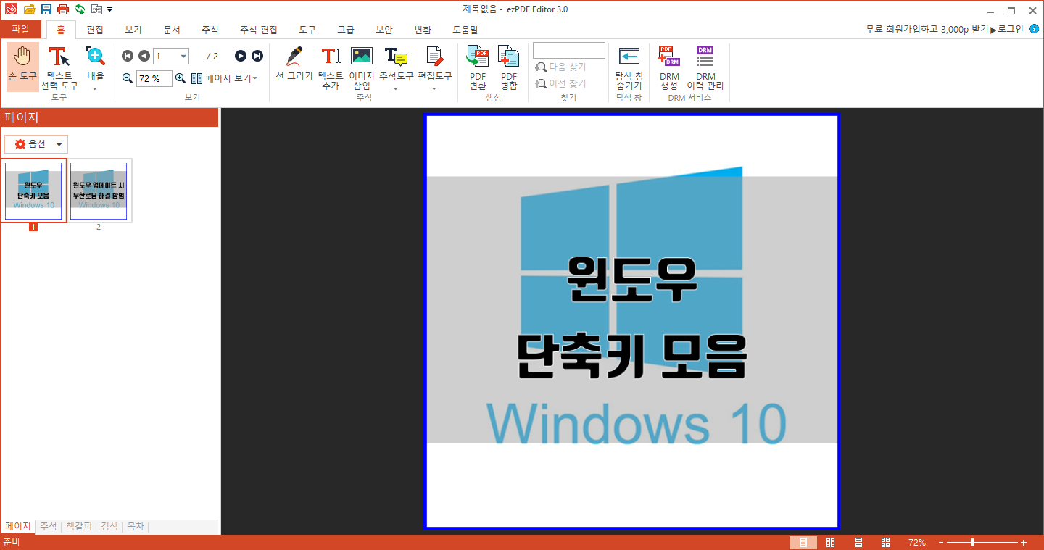Select the 검색 tab at panel bottom

(x=109, y=527)
